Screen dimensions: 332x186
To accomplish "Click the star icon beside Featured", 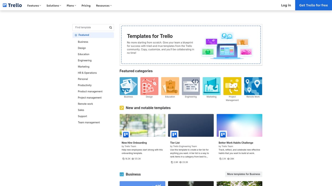I will click(x=76, y=35).
